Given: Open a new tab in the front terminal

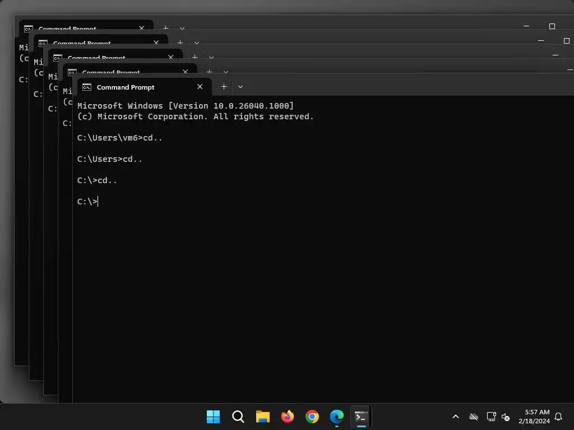Looking at the screenshot, I should (x=224, y=87).
